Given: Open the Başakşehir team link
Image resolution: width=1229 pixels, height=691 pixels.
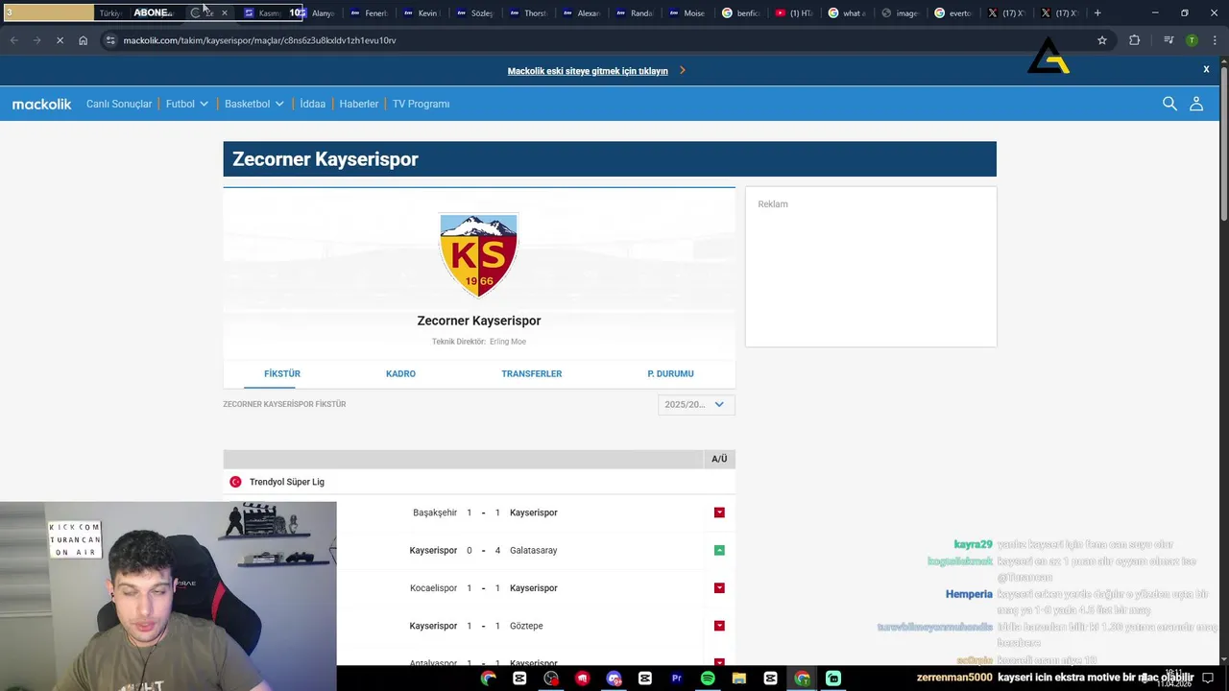Looking at the screenshot, I should click(x=435, y=512).
